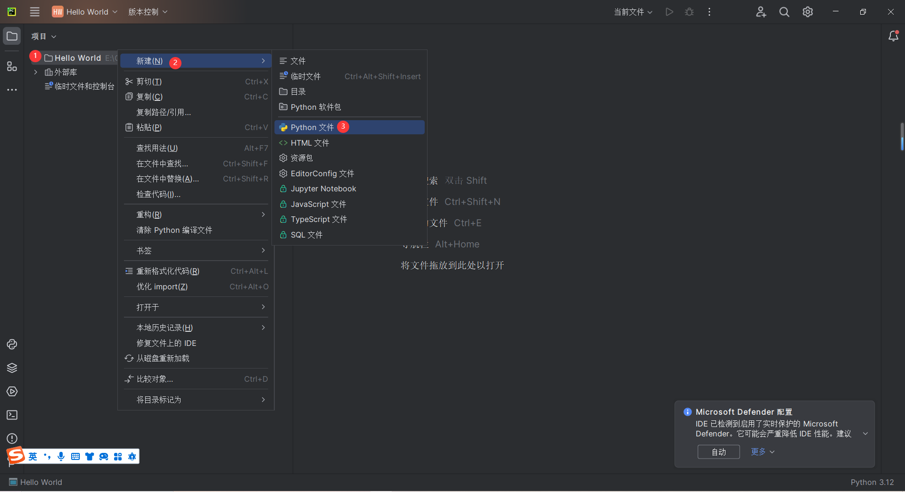Run the current file

(669, 12)
